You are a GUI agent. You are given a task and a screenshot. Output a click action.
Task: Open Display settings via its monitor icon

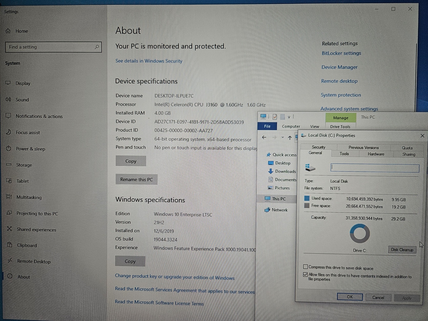8,83
